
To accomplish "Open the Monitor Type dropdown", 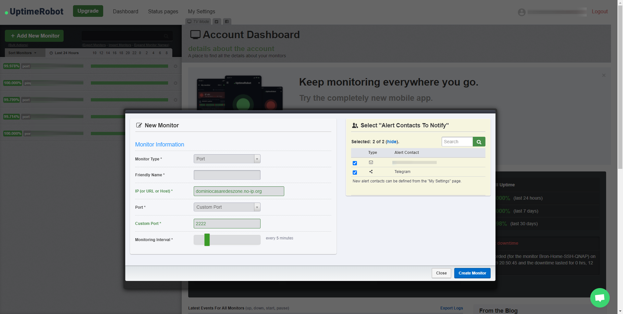I will [x=227, y=159].
